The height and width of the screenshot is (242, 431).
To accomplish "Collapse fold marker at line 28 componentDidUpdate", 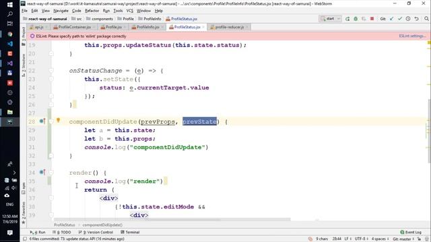I will point(51,122).
